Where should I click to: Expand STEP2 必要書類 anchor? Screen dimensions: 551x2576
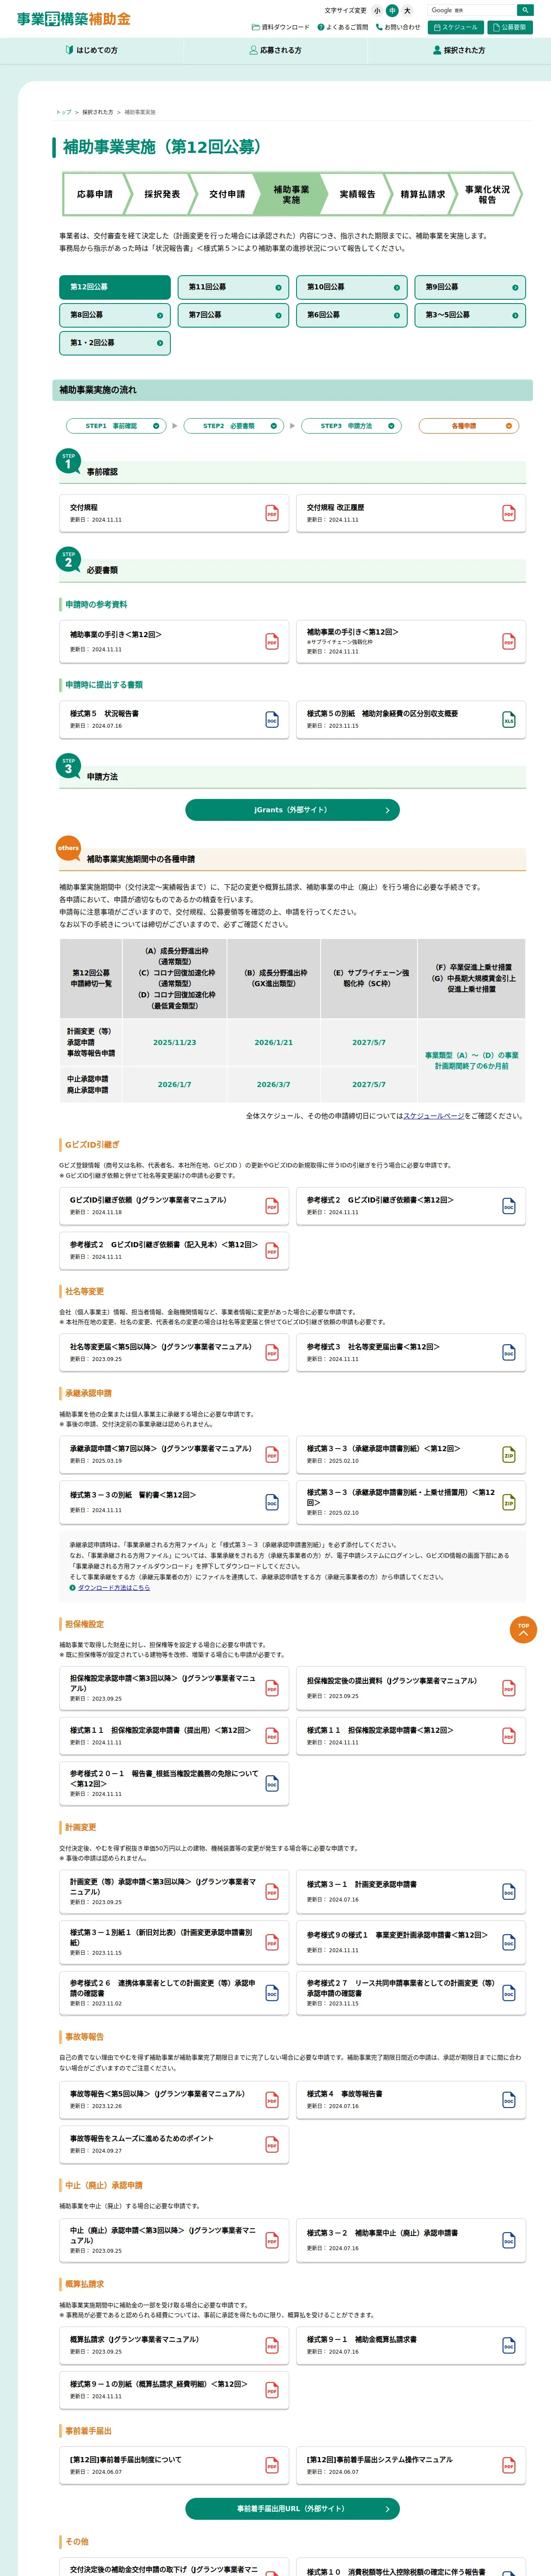[x=234, y=426]
